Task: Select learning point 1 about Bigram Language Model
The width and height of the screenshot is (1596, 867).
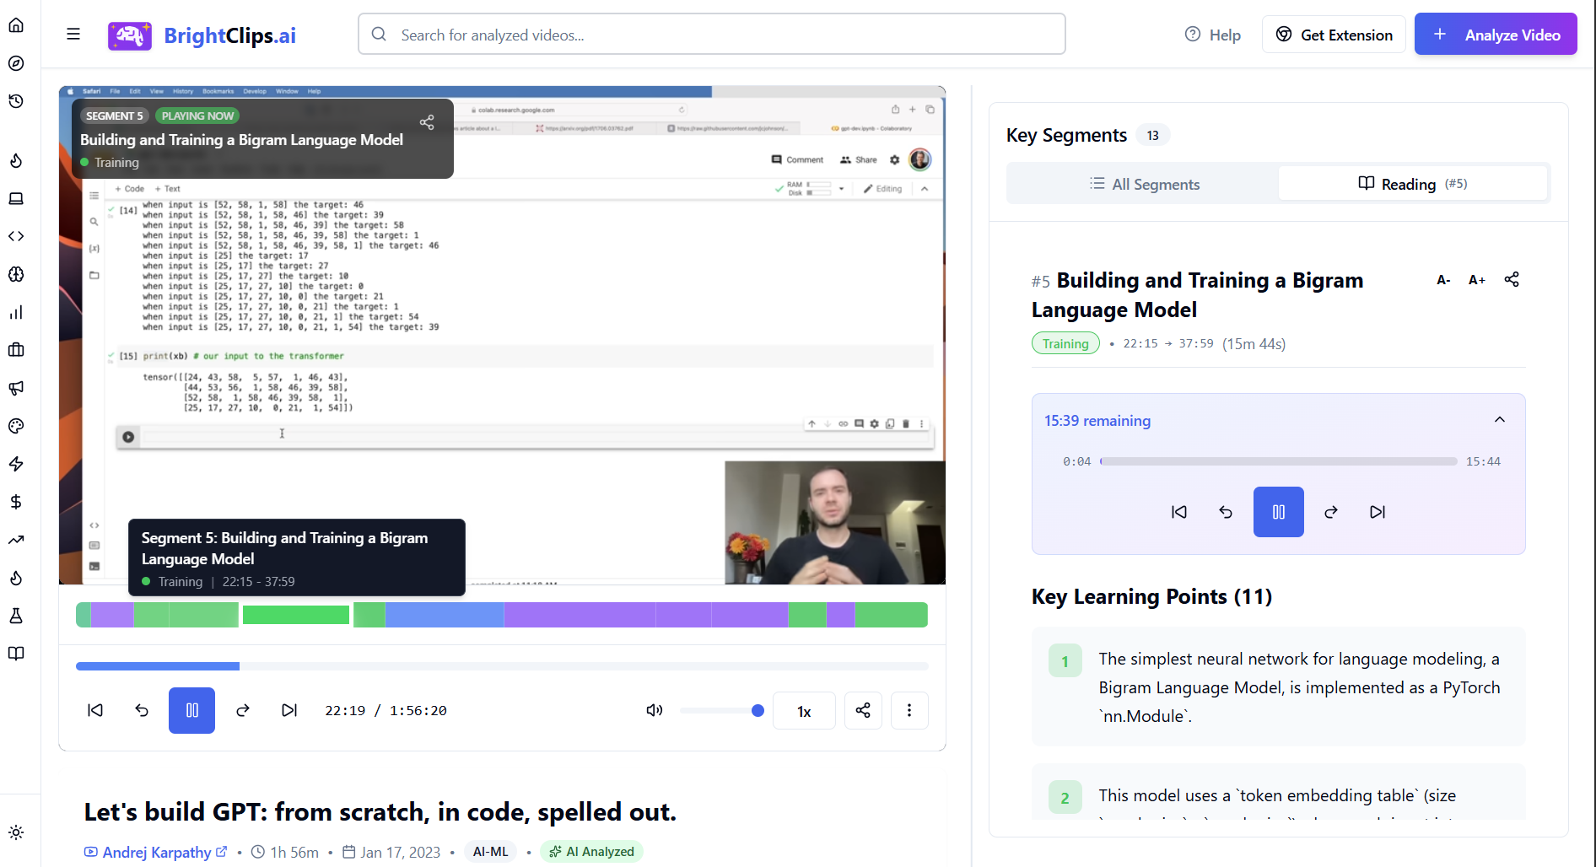Action: (x=1278, y=687)
